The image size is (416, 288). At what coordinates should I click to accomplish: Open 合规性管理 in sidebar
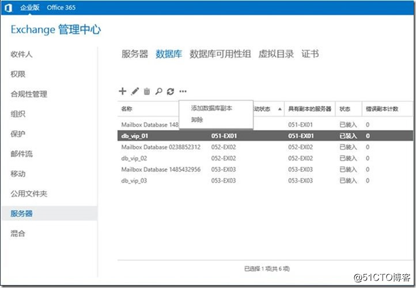(x=29, y=94)
